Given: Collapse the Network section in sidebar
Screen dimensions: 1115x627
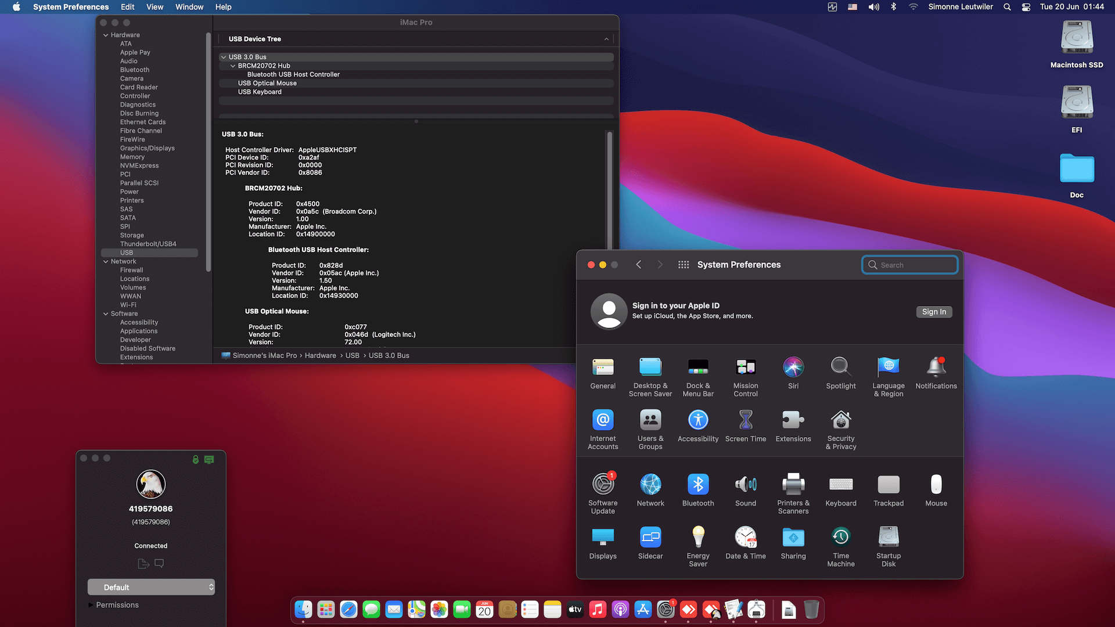Looking at the screenshot, I should coord(106,262).
